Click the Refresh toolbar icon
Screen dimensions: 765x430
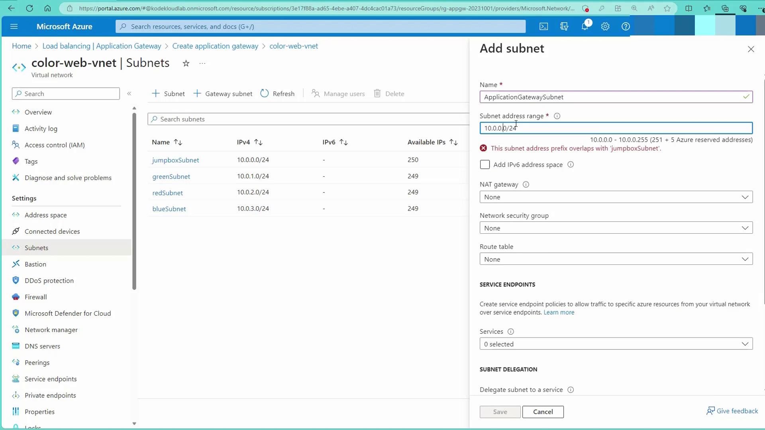point(265,94)
